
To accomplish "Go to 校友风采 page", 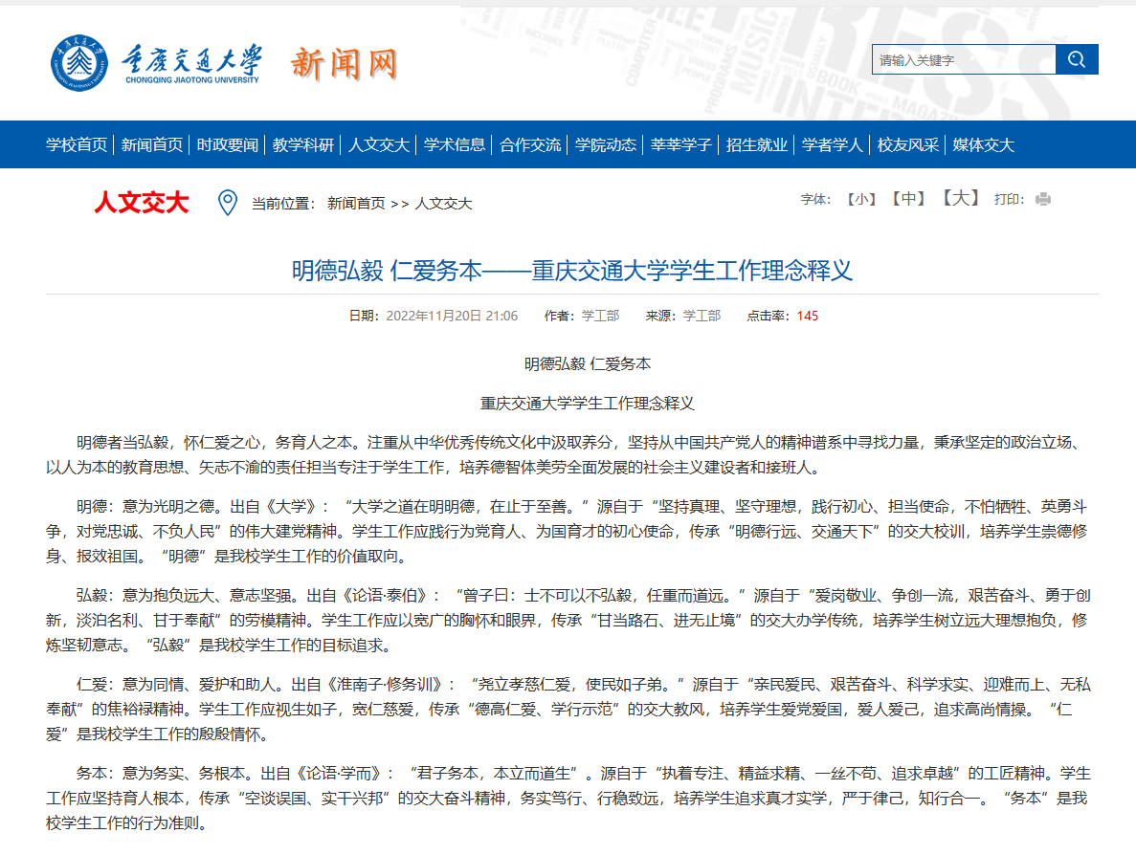I will (908, 144).
